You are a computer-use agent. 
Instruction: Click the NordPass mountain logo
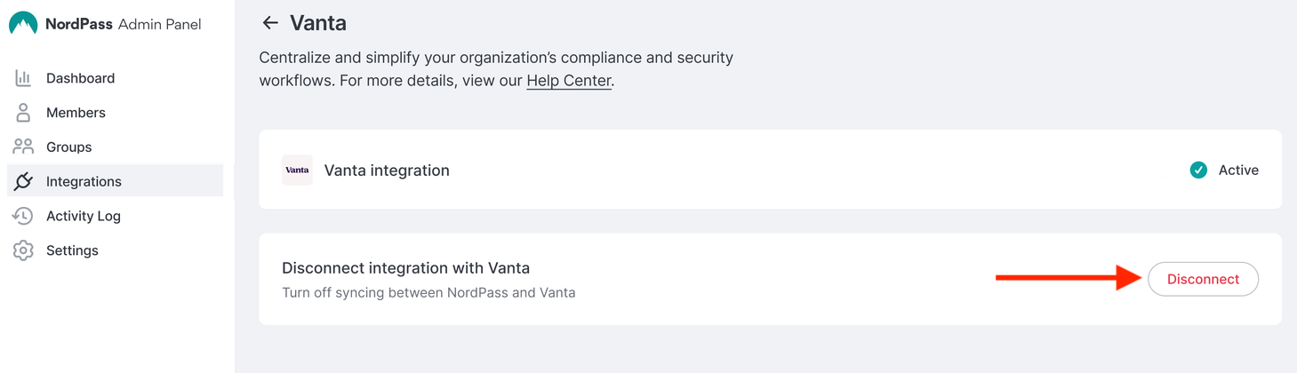click(23, 23)
